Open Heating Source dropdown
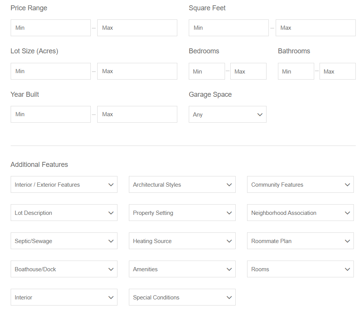The height and width of the screenshot is (312, 363). tap(182, 241)
